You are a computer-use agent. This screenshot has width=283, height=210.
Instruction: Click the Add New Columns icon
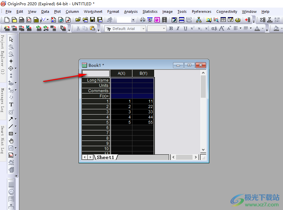point(248,20)
